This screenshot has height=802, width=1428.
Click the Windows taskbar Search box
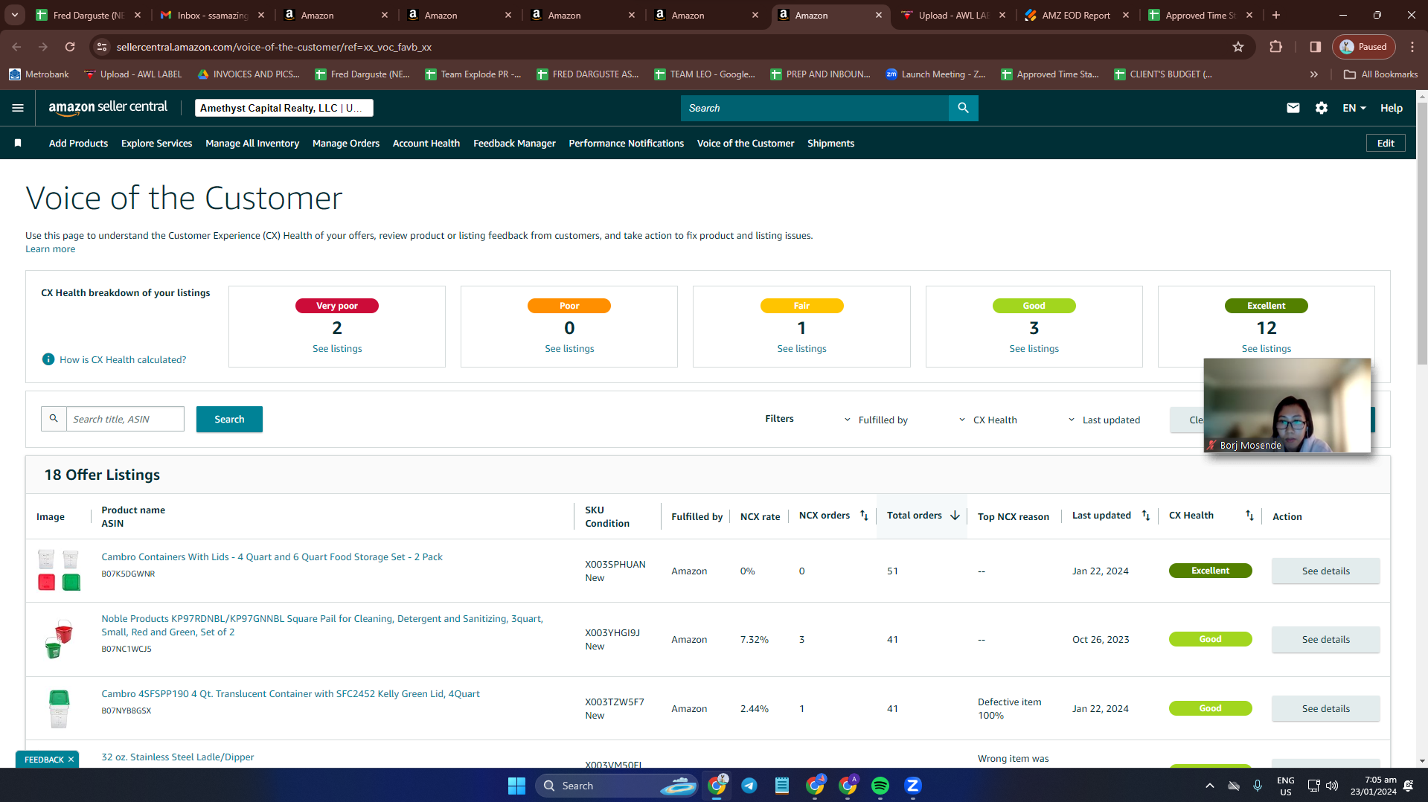point(616,786)
